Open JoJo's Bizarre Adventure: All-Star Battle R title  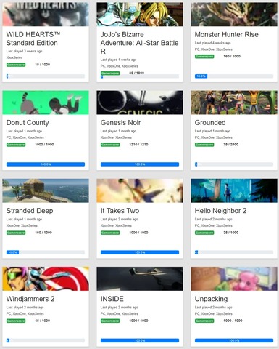[139, 43]
